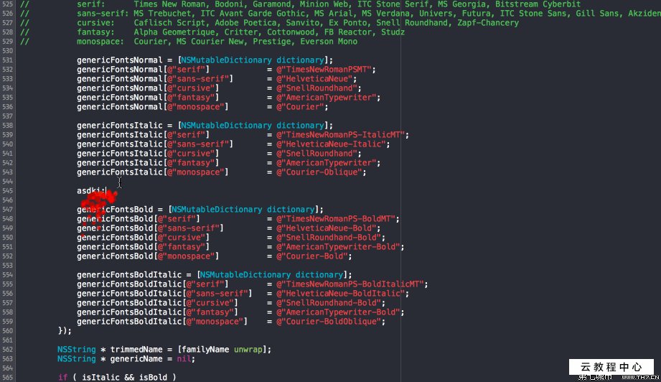Screen dimensions: 661x382
Task: Click genericFontsItalic variable on line 538
Action: pyautogui.click(x=120, y=125)
